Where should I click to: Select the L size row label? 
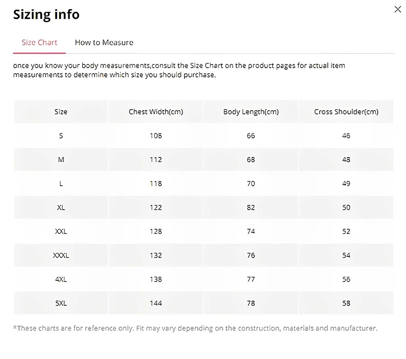click(x=61, y=184)
